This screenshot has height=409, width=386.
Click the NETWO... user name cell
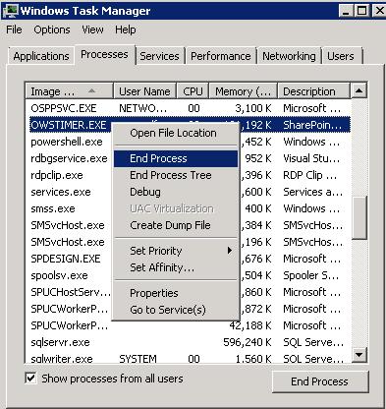pyautogui.click(x=143, y=108)
